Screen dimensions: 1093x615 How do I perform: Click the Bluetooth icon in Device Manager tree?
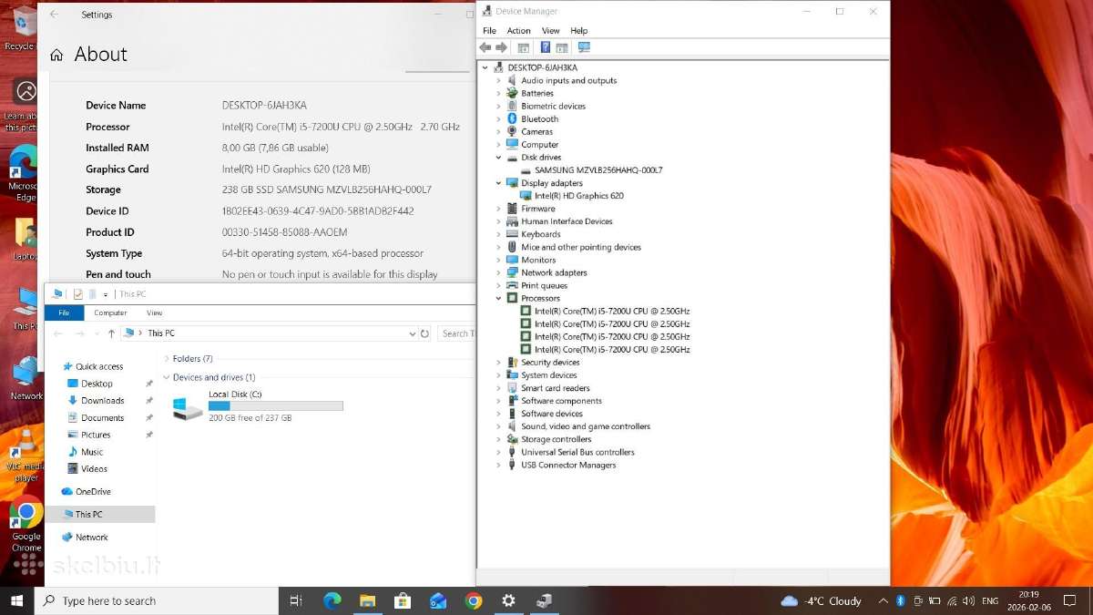pyautogui.click(x=512, y=118)
